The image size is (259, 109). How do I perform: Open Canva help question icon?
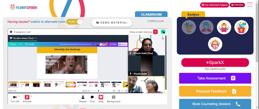coord(126,91)
